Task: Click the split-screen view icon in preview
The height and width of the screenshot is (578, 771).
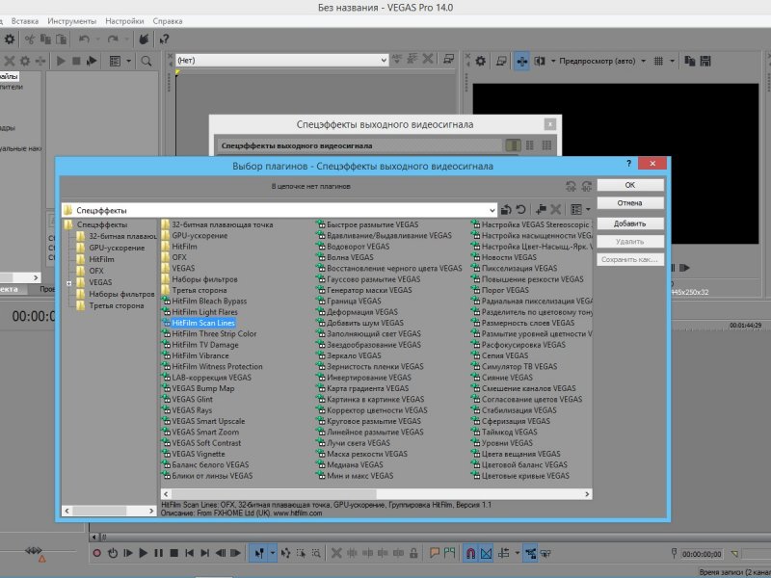Action: (540, 61)
